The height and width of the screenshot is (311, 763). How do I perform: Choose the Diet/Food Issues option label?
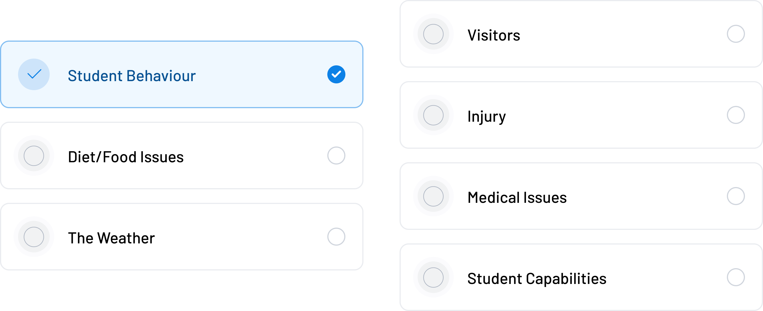(126, 157)
